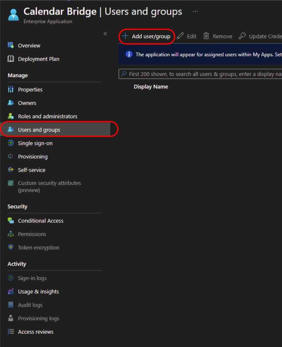Collapse the sidebar with double chevron
The height and width of the screenshot is (347, 282).
105,34
